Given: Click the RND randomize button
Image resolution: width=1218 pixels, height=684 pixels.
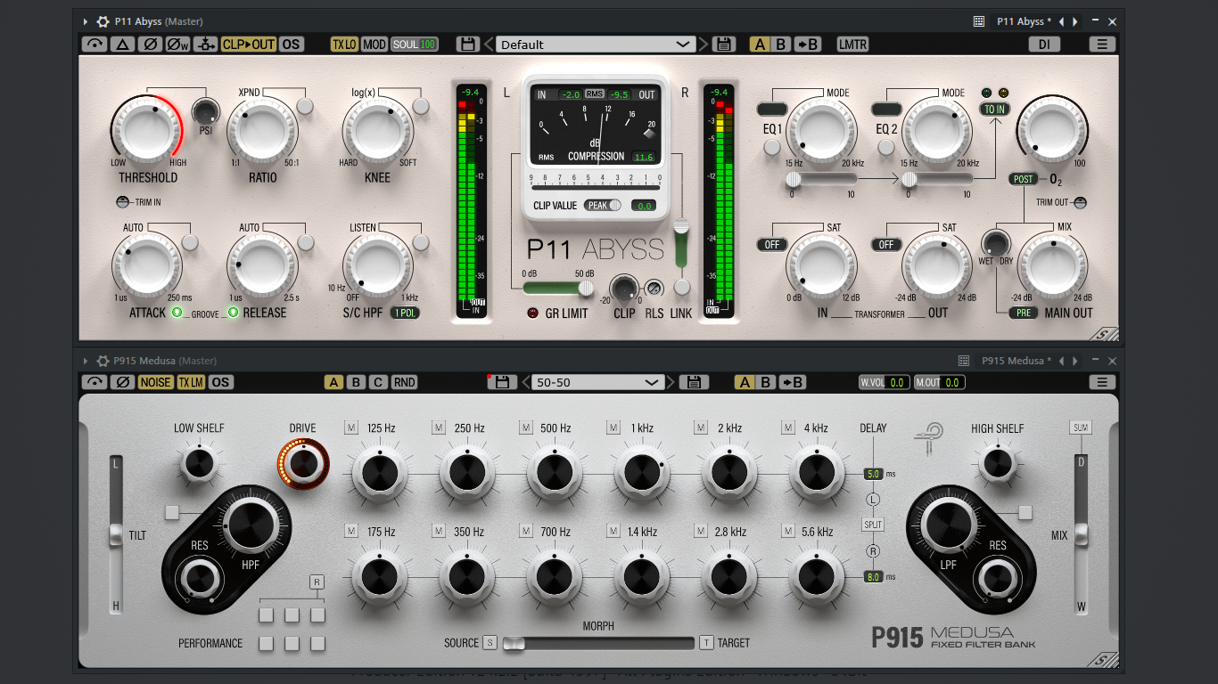Looking at the screenshot, I should (x=404, y=382).
